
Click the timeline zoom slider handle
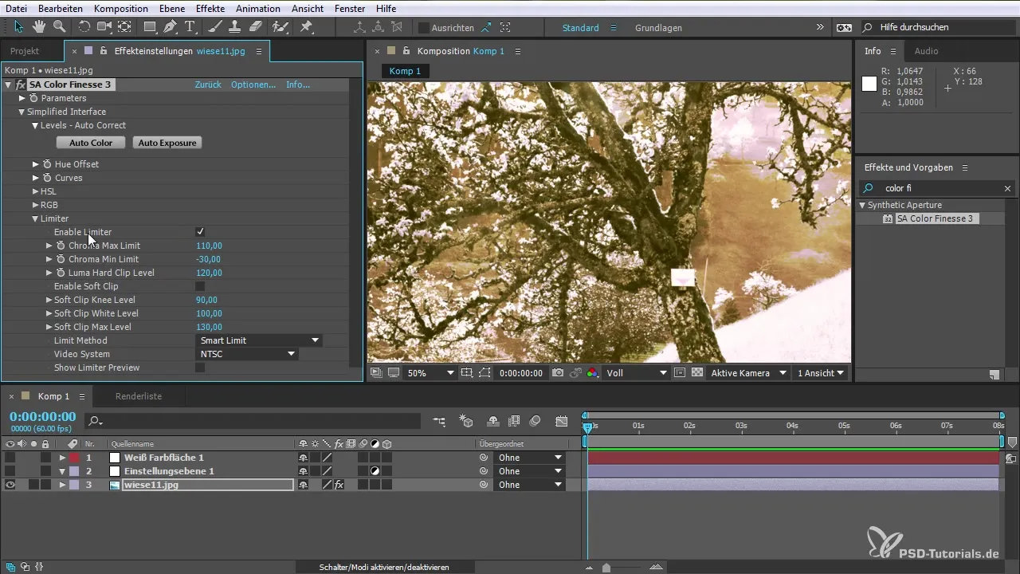click(x=606, y=568)
